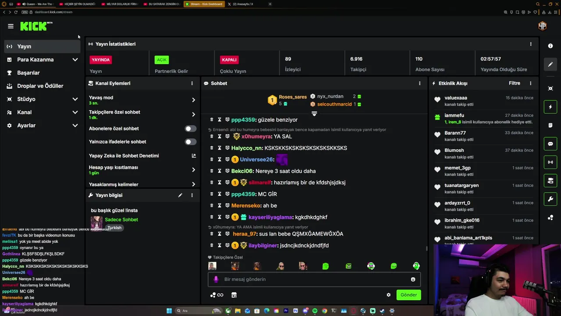561x316 pixels.
Task: Click the camera panel icon in the right sidebar
Action: [x=550, y=181]
